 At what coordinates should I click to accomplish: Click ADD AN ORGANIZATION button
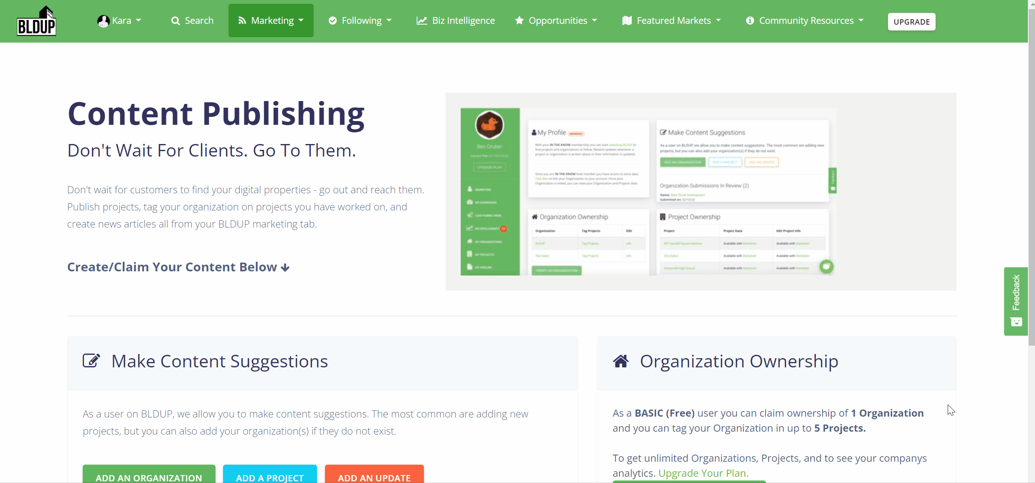tap(149, 474)
